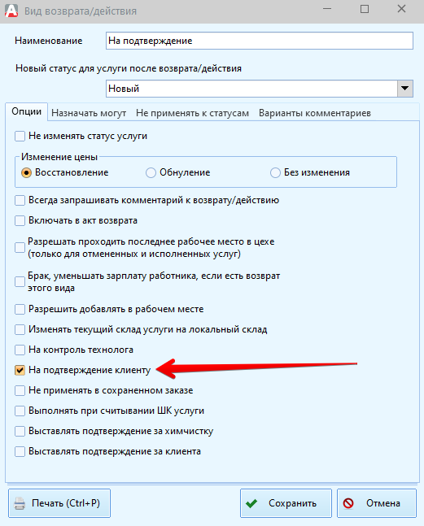The width and height of the screenshot is (424, 526).
Task: Select the Обнуление radio button
Action: pyautogui.click(x=151, y=173)
